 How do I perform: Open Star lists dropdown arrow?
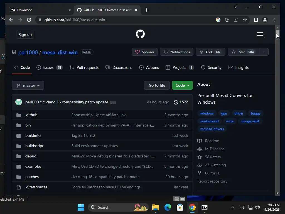[264, 52]
